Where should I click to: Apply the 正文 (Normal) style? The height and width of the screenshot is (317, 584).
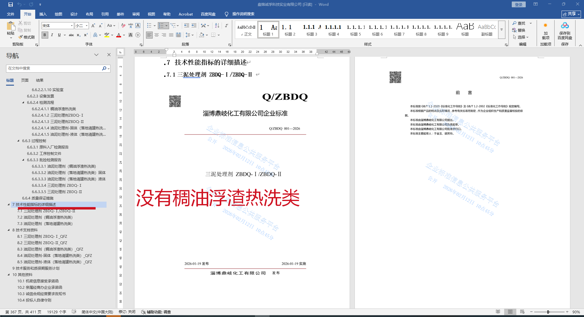point(246,30)
